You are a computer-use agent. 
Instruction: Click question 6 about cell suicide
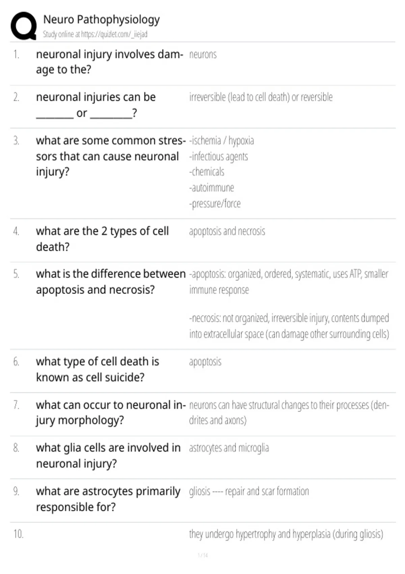tap(98, 369)
